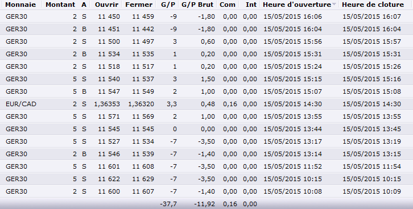Click the Ouvrir column header
This screenshot has height=209, width=413.
tap(106, 5)
